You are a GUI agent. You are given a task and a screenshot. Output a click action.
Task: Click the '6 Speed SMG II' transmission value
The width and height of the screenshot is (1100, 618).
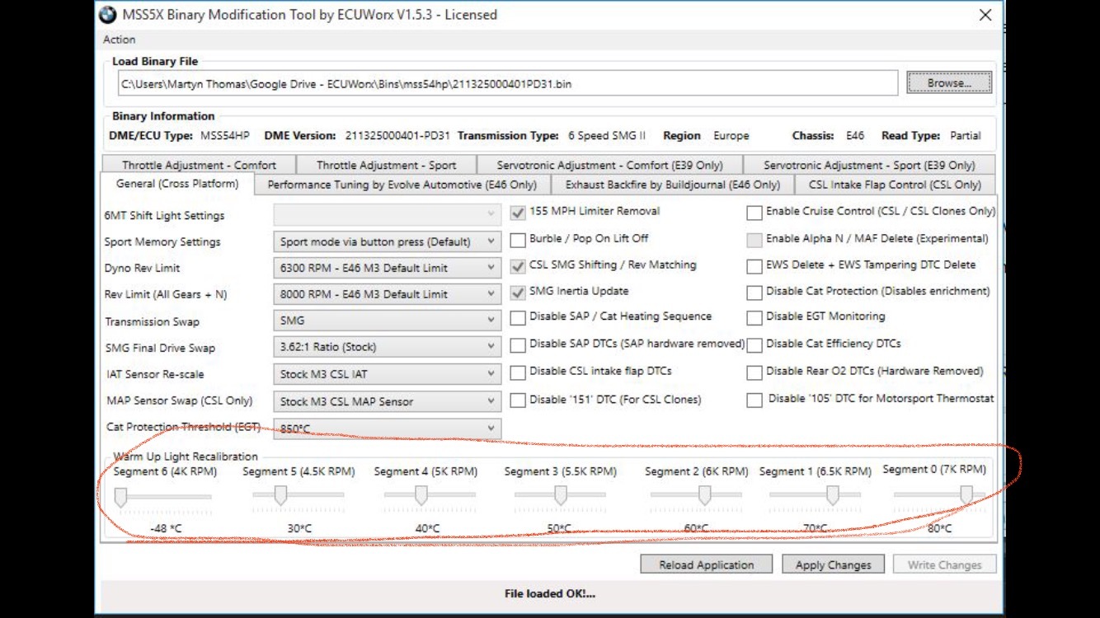[x=607, y=135]
